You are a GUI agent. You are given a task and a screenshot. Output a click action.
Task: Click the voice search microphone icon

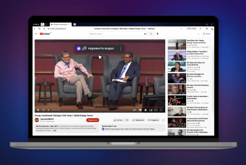pyautogui.click(x=157, y=34)
